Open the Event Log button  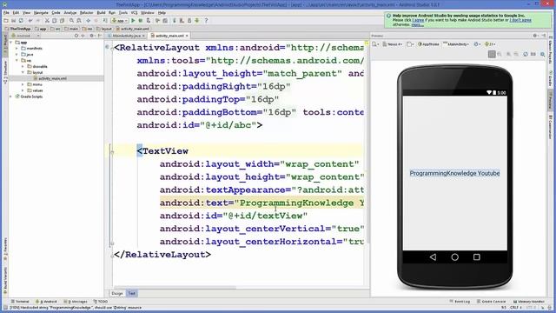point(460,302)
